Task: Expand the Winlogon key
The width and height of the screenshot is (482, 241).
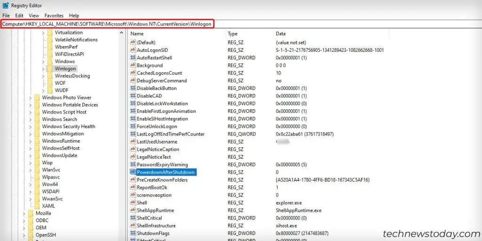Action: click(x=43, y=69)
